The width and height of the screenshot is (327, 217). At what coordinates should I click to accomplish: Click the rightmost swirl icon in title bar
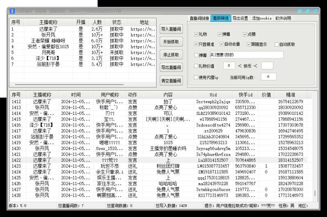click(316, 11)
